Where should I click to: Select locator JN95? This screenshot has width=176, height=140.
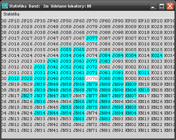[x=118, y=107]
